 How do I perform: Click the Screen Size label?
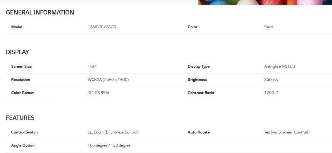21,67
